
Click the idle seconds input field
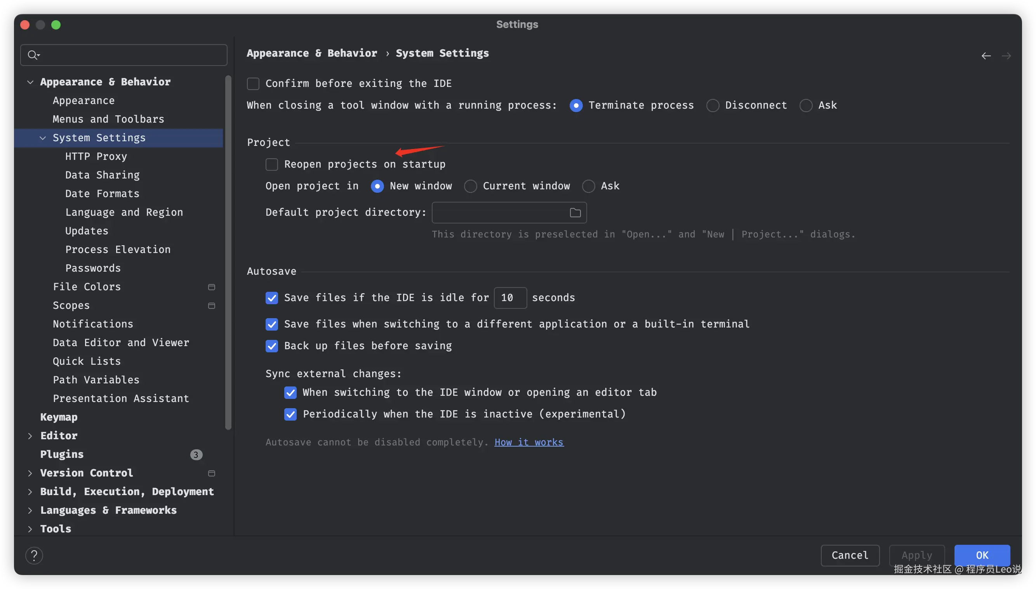tap(510, 298)
